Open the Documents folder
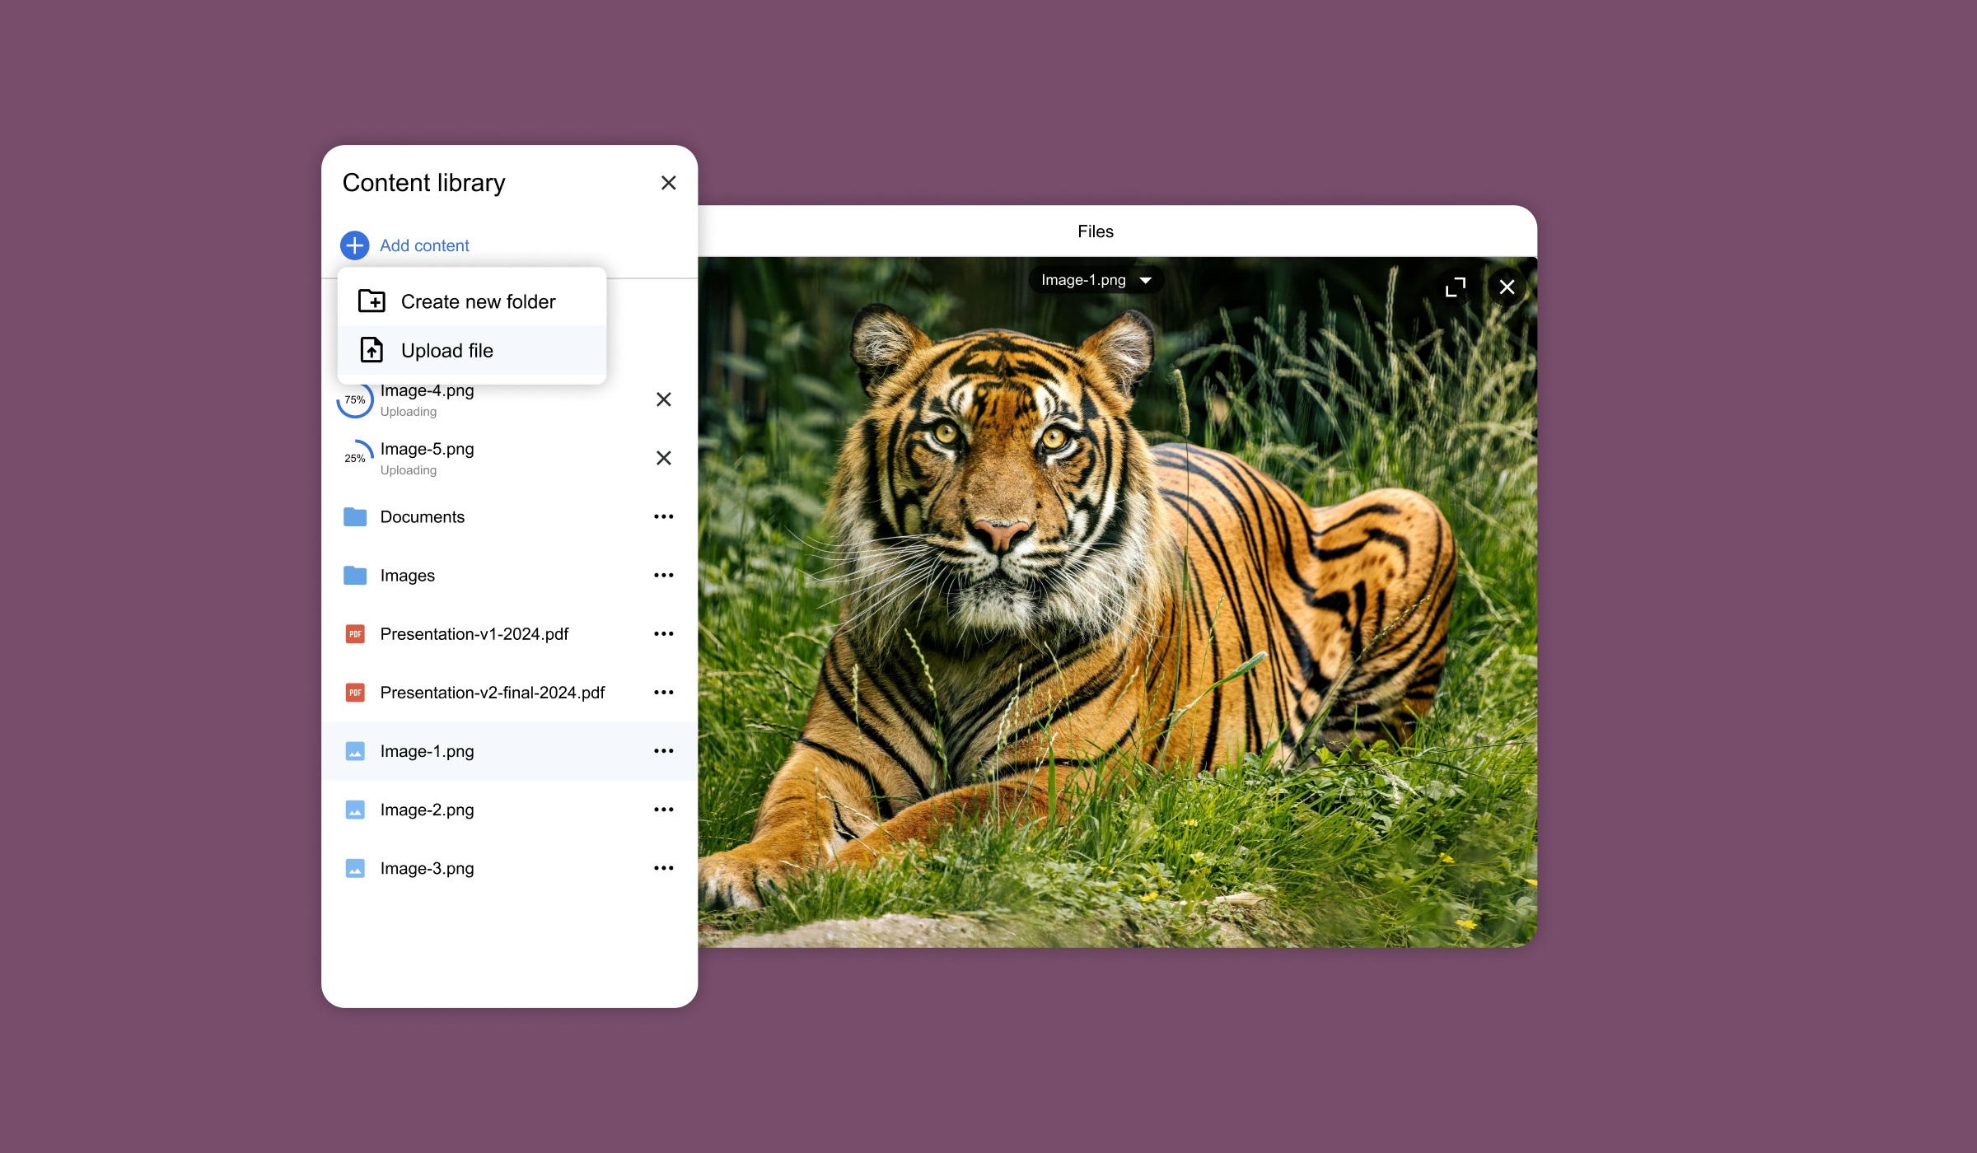Image resolution: width=1977 pixels, height=1153 pixels. (422, 517)
